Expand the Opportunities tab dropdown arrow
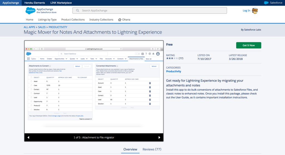This screenshot has height=155, width=285. [x=66, y=59]
